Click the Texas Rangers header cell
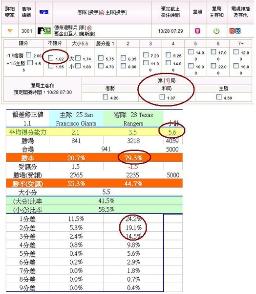This screenshot has height=294, width=256. [x=133, y=119]
